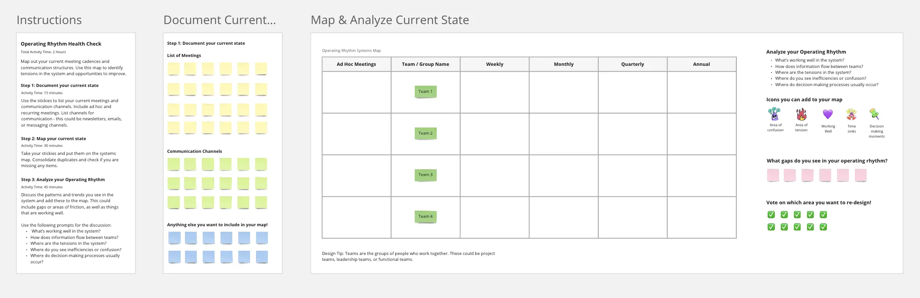
Task: Select the Instructions frame title
Action: 49,20
